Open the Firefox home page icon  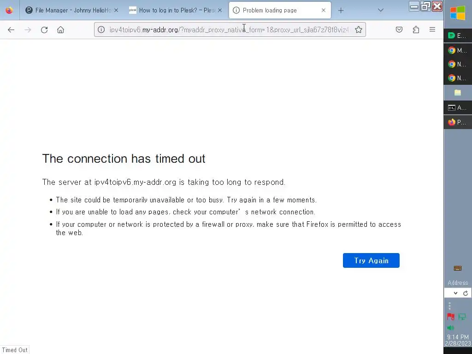point(60,30)
